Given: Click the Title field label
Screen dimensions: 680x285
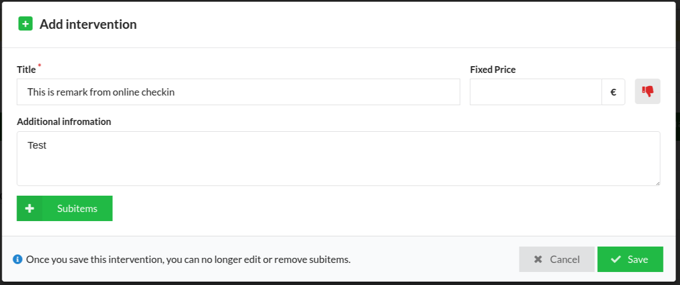Looking at the screenshot, I should [27, 70].
